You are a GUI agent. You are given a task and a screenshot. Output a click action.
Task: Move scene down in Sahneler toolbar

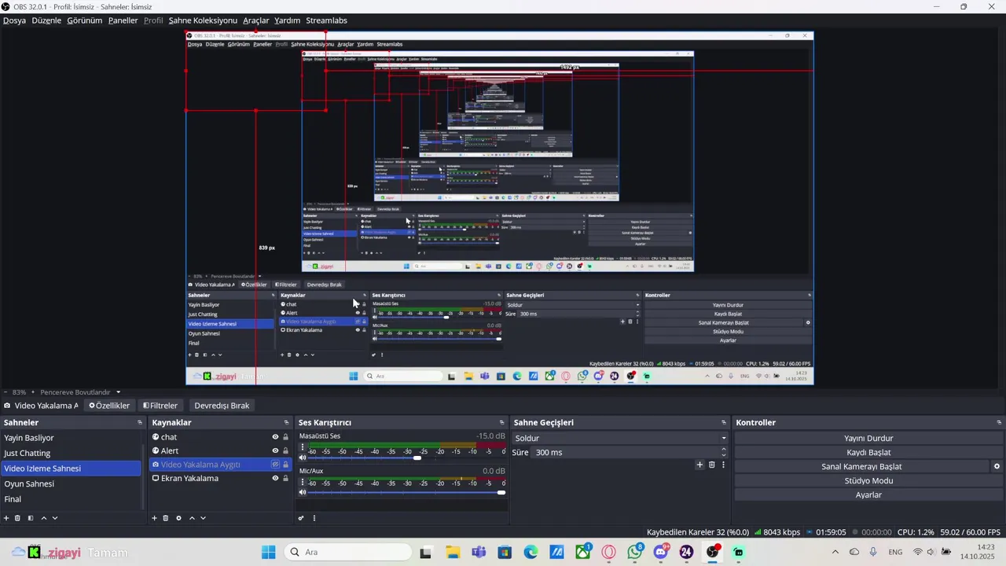tap(55, 518)
